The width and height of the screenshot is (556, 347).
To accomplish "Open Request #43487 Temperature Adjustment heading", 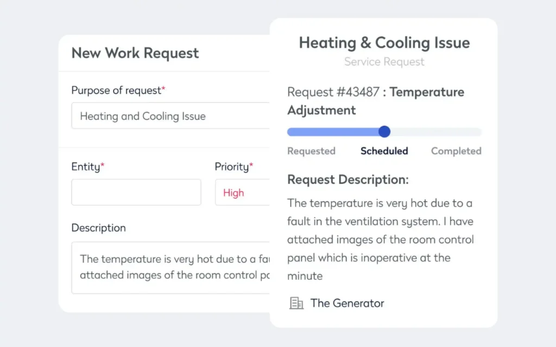I will [375, 101].
